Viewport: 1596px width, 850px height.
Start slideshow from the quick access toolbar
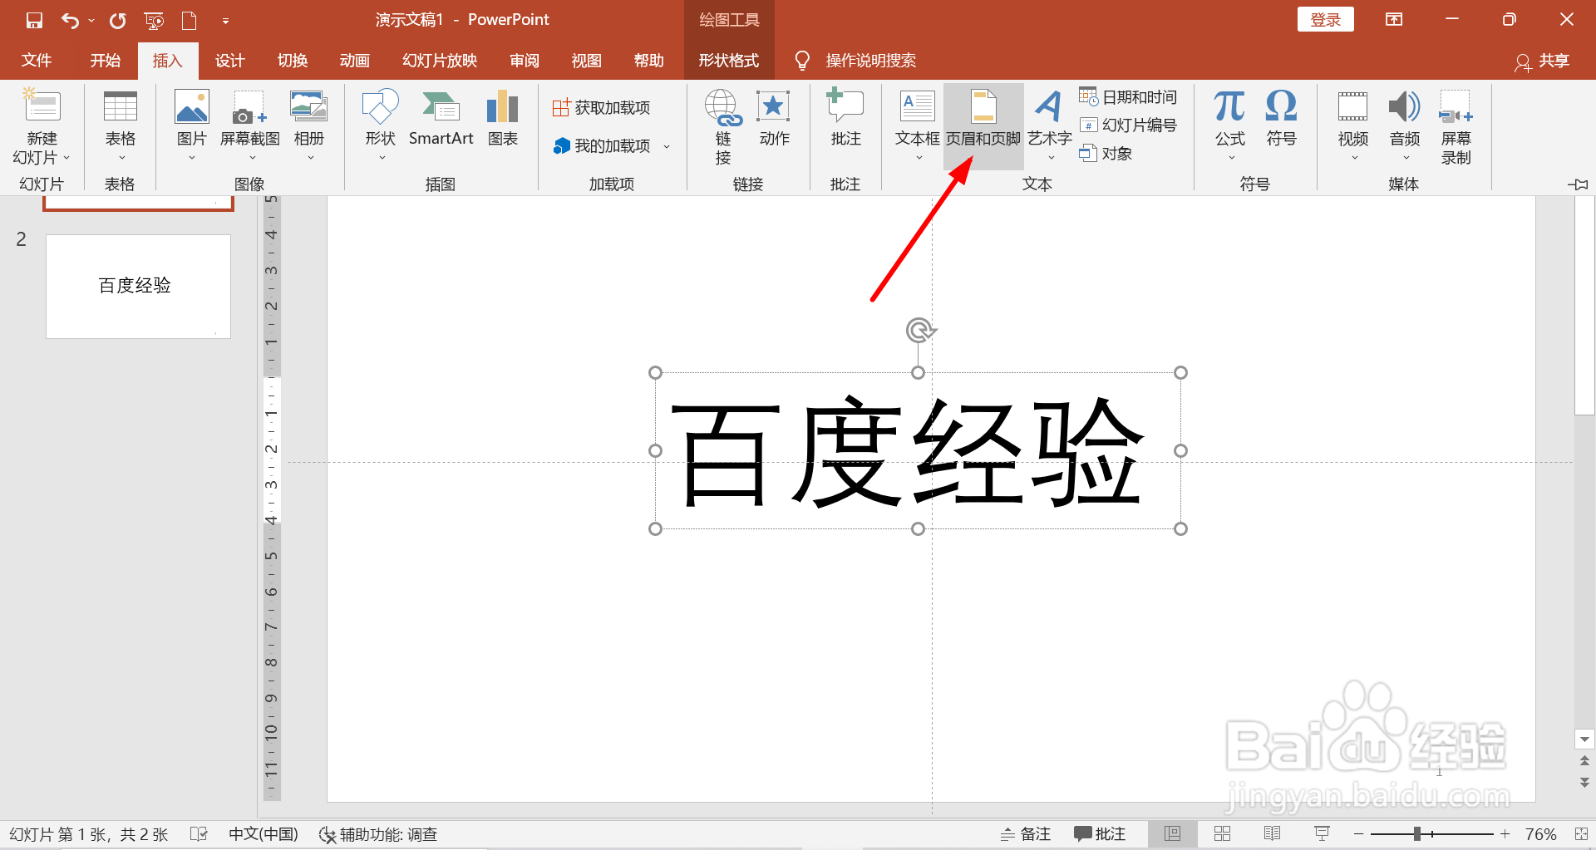154,20
